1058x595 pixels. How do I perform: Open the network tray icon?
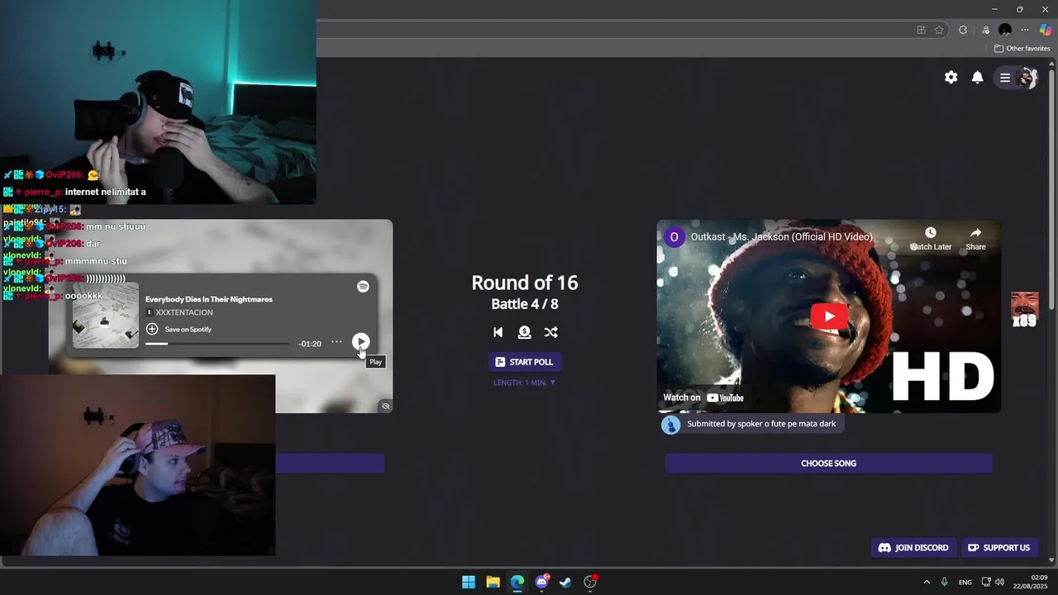[986, 582]
